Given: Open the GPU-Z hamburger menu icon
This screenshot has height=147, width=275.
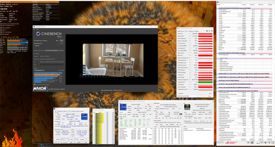Looking at the screenshot, I should point(212,31).
